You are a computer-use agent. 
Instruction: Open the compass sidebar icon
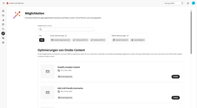point(3,15)
